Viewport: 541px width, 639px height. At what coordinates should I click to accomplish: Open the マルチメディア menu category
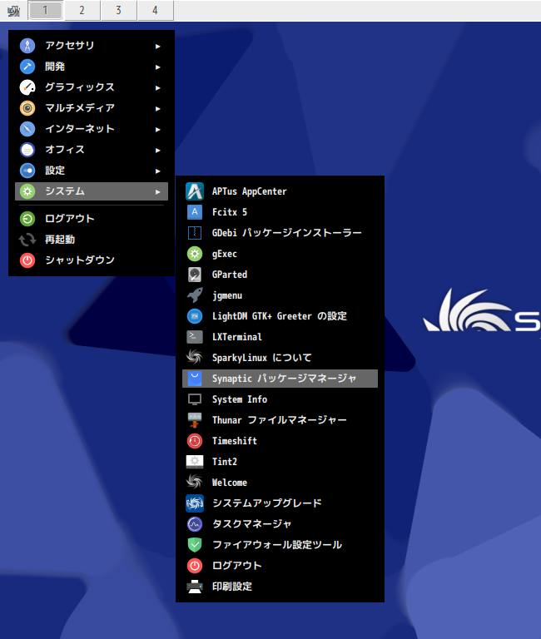pos(92,108)
